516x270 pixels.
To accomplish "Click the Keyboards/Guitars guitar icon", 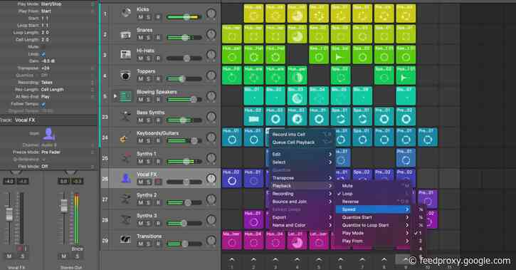I will 124,138.
